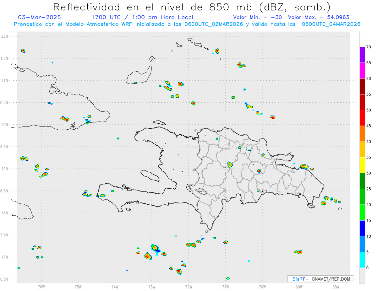This screenshot has width=377, height=291.
Task: Select the '15' dBZ colorbar label
Action: click(369, 220)
